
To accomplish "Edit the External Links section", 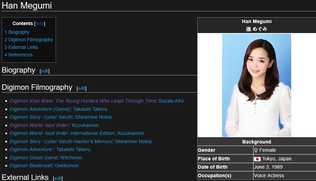I will pos(58,178).
